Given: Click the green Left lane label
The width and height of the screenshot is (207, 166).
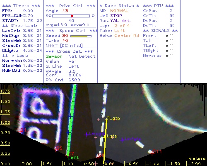Looking at the screenshot, I should click(x=73, y=158).
